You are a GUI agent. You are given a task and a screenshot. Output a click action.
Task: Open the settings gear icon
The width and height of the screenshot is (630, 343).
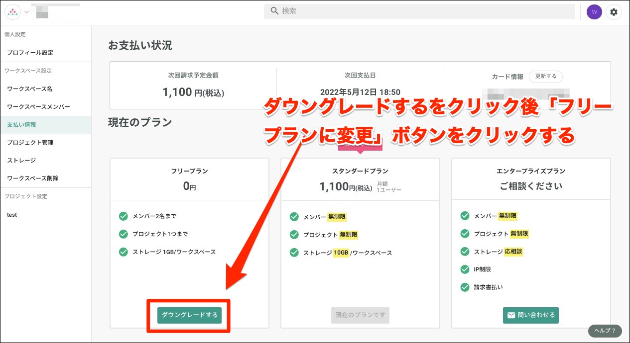(x=614, y=11)
